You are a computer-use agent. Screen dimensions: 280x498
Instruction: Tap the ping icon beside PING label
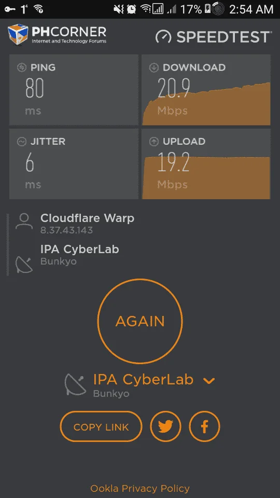point(22,67)
